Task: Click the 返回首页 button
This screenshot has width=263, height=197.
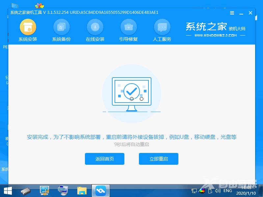Action: pos(104,159)
